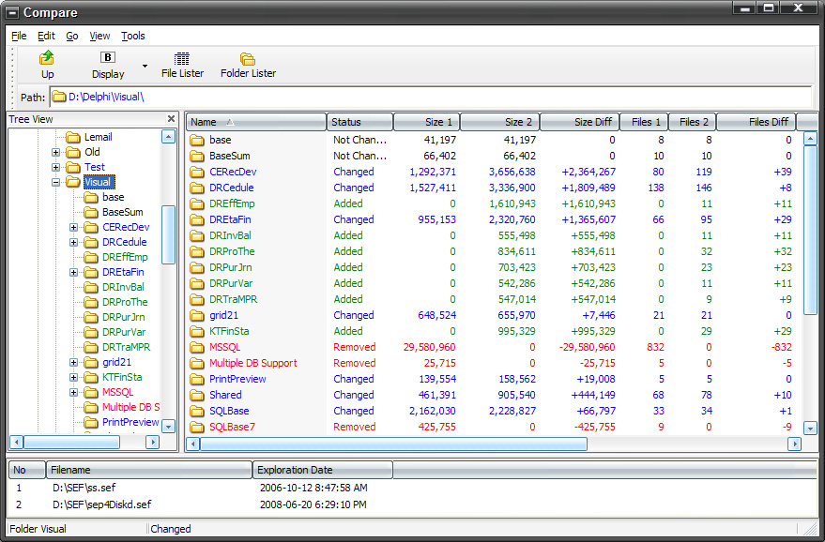Click the folder icon in Path bar
Screen dimensions: 825x542
(x=59, y=97)
